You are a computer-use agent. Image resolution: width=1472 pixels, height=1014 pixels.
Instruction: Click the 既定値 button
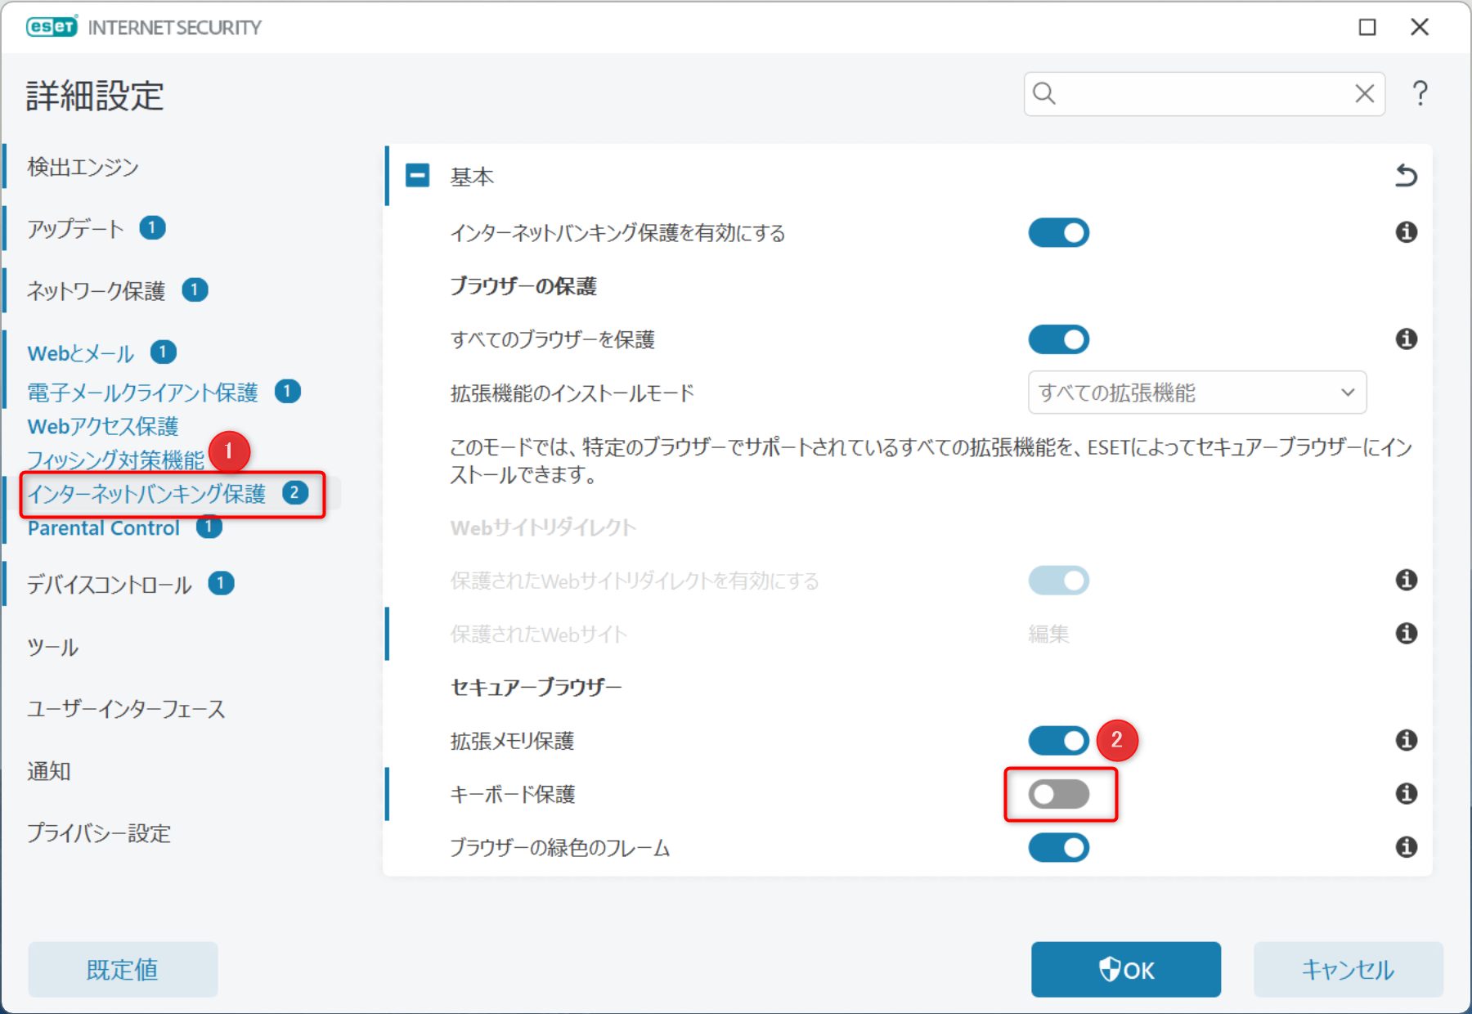coord(123,969)
